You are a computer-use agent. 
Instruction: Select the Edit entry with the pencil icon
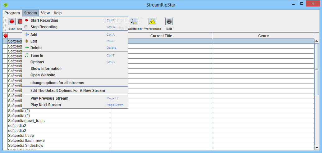pyautogui.click(x=75, y=41)
